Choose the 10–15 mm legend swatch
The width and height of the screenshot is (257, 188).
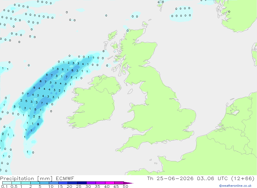[x=54, y=183]
